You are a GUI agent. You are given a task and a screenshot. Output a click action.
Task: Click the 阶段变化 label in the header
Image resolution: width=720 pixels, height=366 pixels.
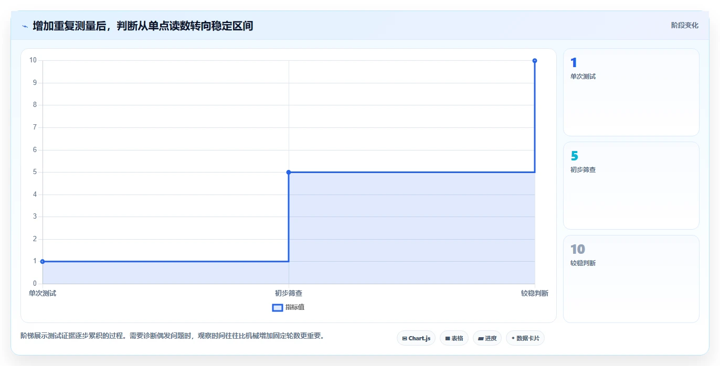[x=684, y=25]
